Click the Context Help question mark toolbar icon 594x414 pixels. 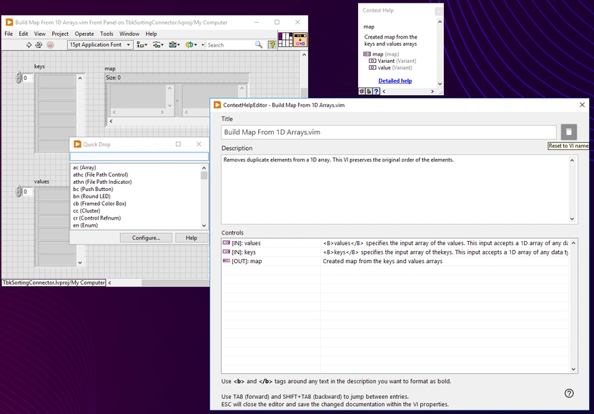[x=273, y=45]
